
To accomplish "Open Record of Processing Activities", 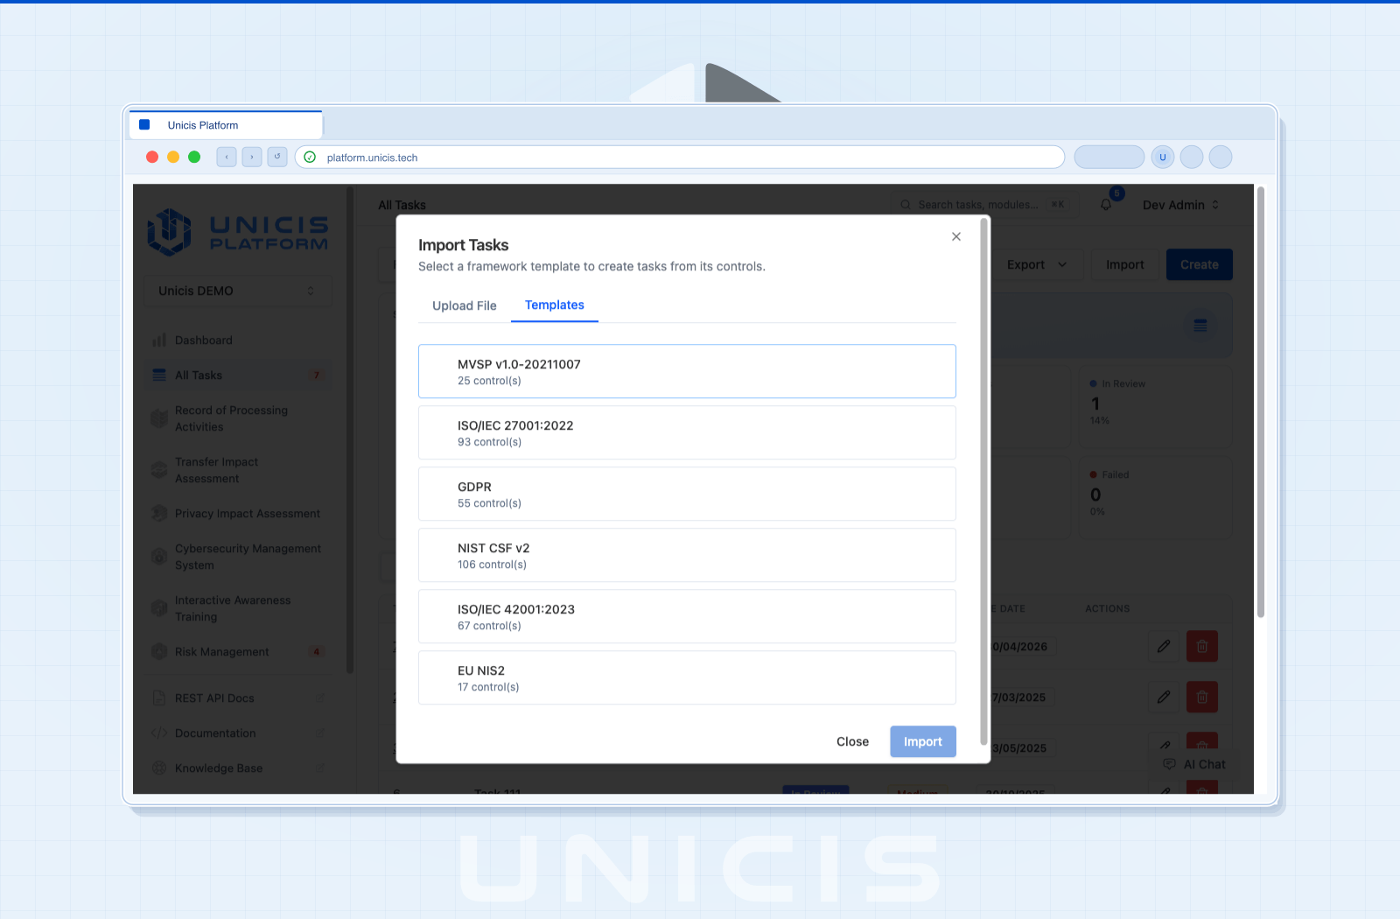I will coord(238,418).
